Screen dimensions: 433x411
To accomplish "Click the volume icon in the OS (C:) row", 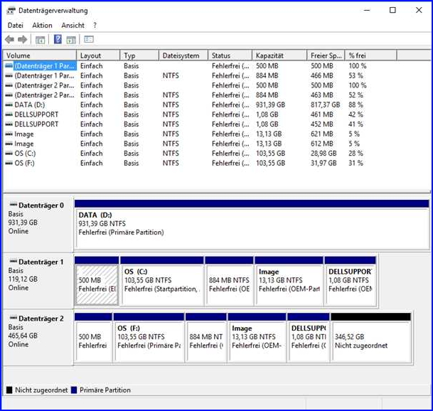I will point(9,154).
